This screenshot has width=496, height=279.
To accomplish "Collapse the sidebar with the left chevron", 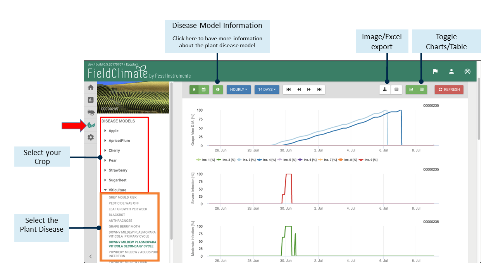I will pyautogui.click(x=90, y=256).
